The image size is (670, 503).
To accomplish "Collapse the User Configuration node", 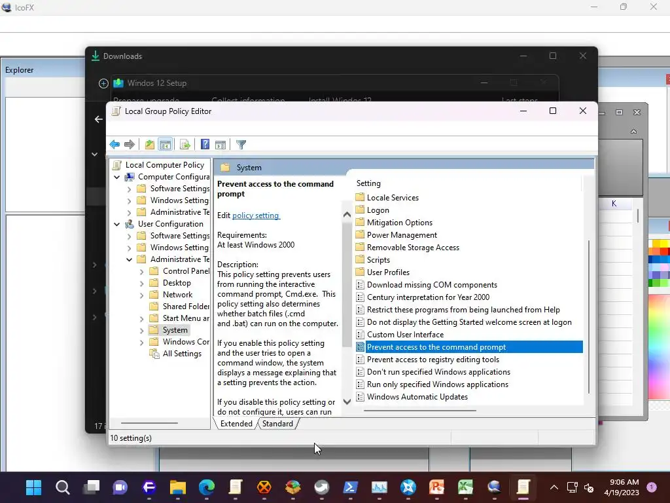I will tap(116, 224).
